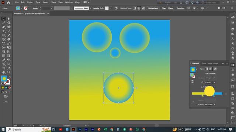Activate the Rotate tool
This screenshot has height=132, width=236.
4,43
